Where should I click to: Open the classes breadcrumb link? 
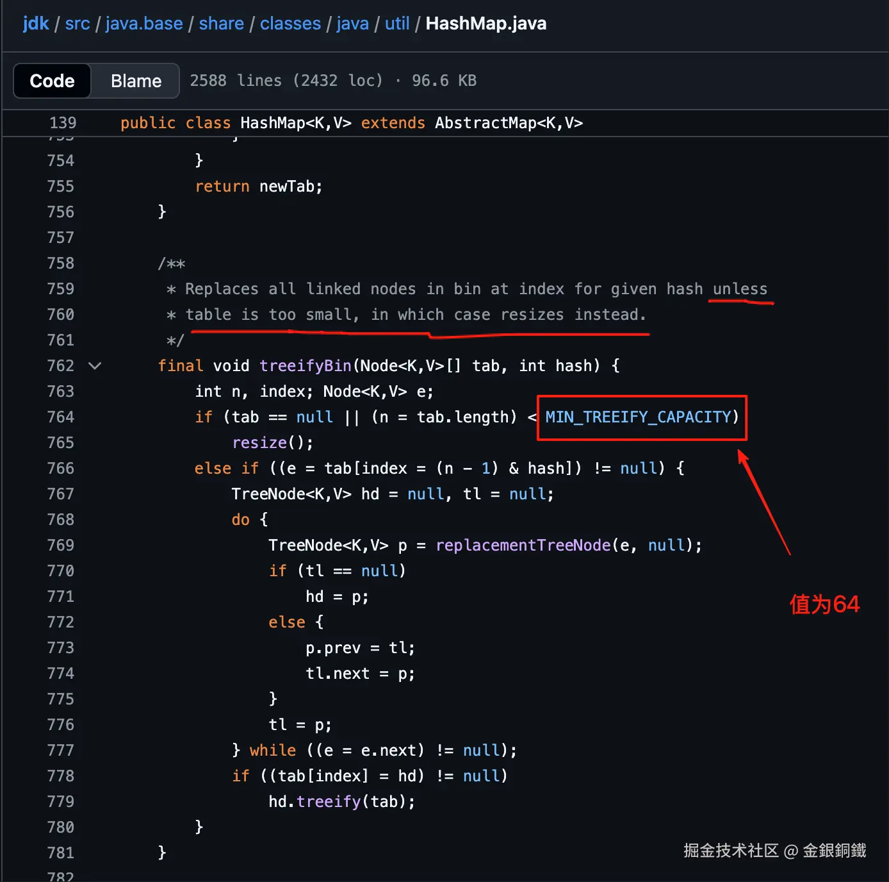tap(290, 24)
